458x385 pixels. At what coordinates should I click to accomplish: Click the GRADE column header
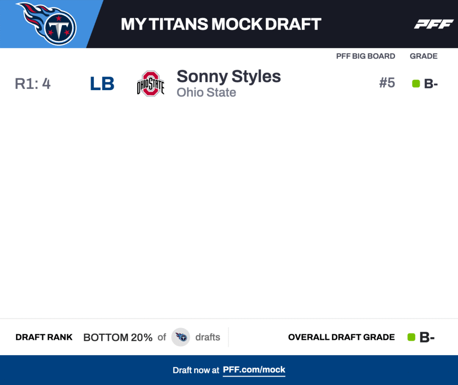pyautogui.click(x=424, y=56)
